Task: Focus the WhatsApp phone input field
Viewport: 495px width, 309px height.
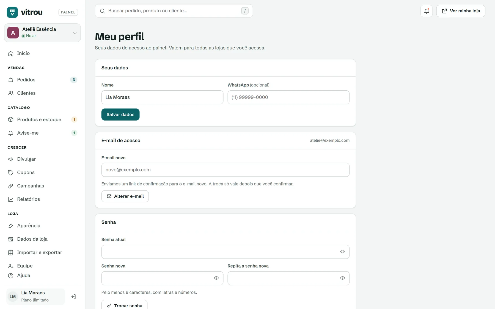Action: [288, 97]
